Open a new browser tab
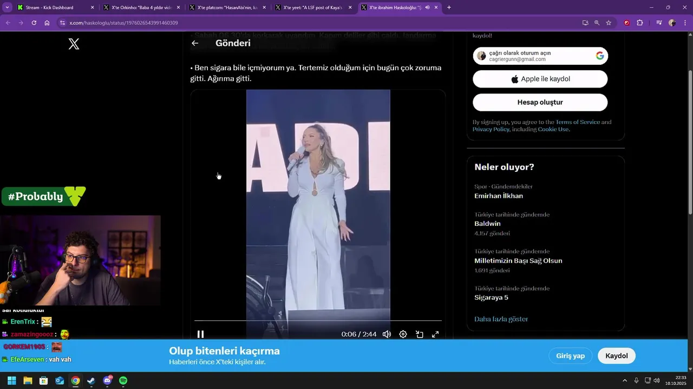Screen dimensions: 693x389 [x=449, y=8]
